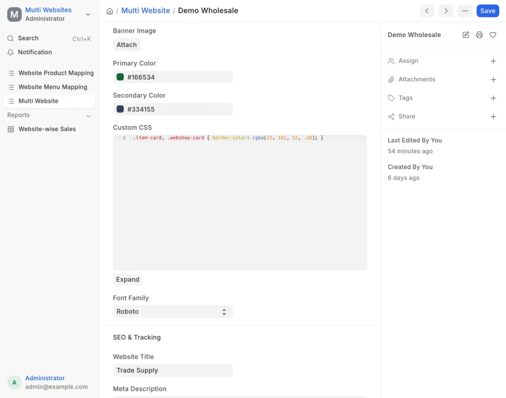The image size is (506, 398).
Task: Click the print icon in sidebar
Action: (479, 35)
